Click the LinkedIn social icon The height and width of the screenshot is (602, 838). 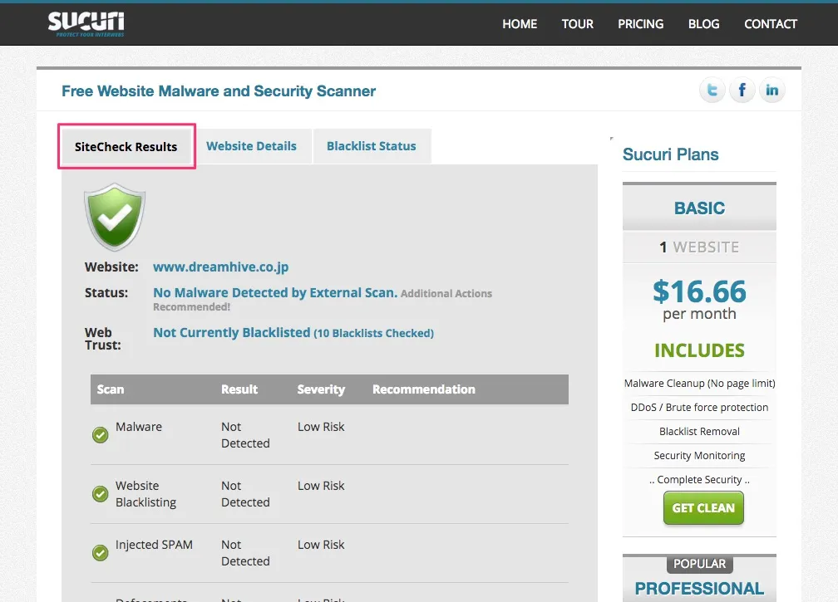[x=771, y=91]
